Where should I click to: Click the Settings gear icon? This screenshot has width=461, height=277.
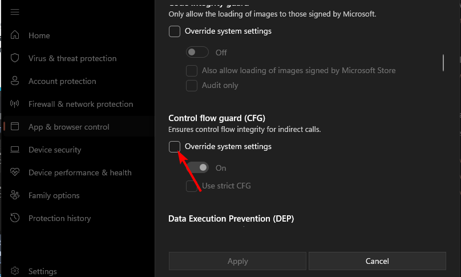pyautogui.click(x=15, y=271)
